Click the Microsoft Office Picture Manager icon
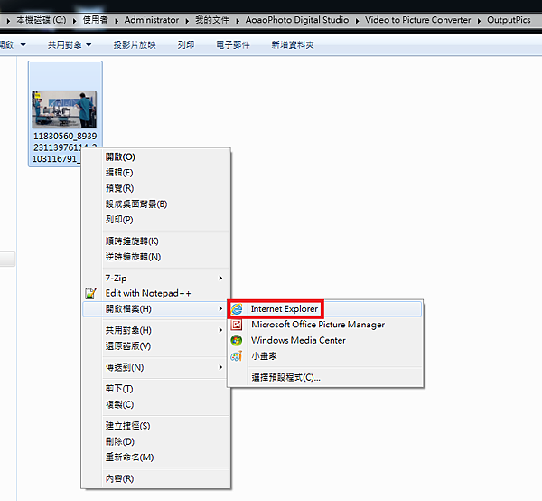Viewport: 542px width, 501px height. click(237, 325)
